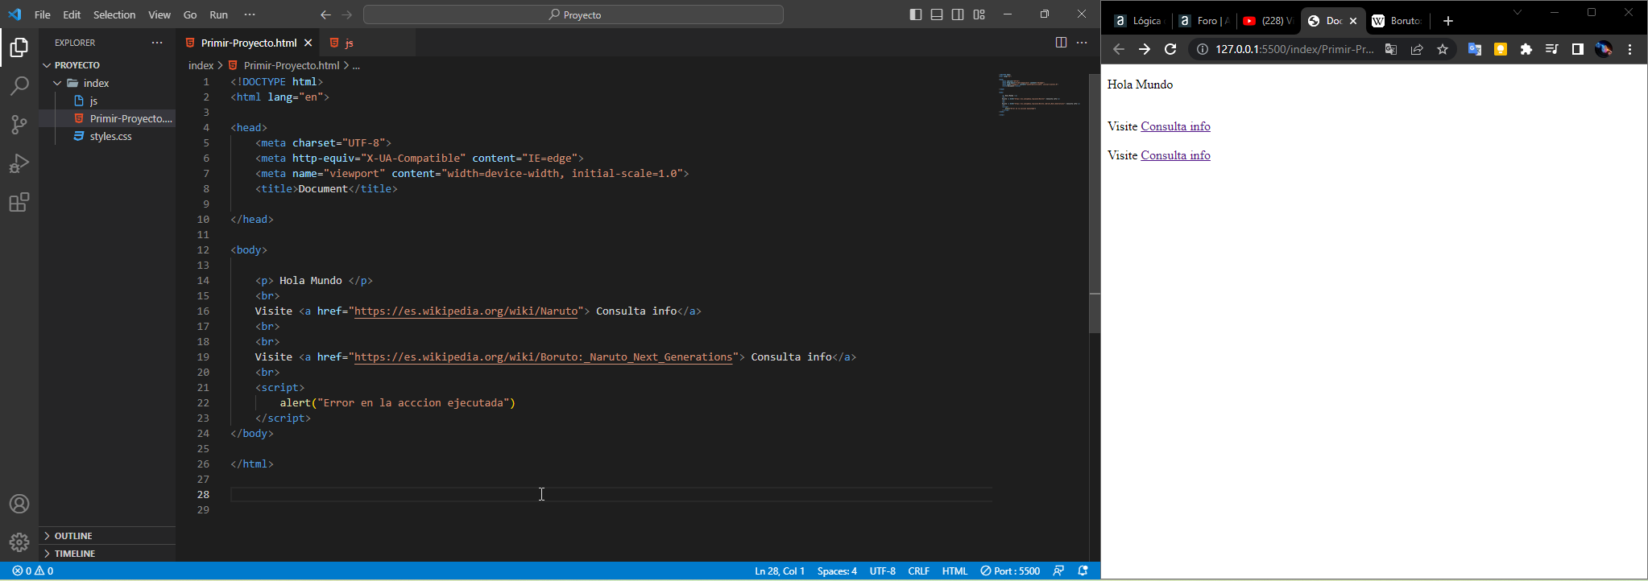Viewport: 1648px width, 581px height.
Task: Click the feedback icon in status bar
Action: point(1058,571)
